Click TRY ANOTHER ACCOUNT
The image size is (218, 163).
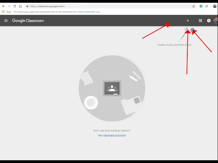pos(112,136)
